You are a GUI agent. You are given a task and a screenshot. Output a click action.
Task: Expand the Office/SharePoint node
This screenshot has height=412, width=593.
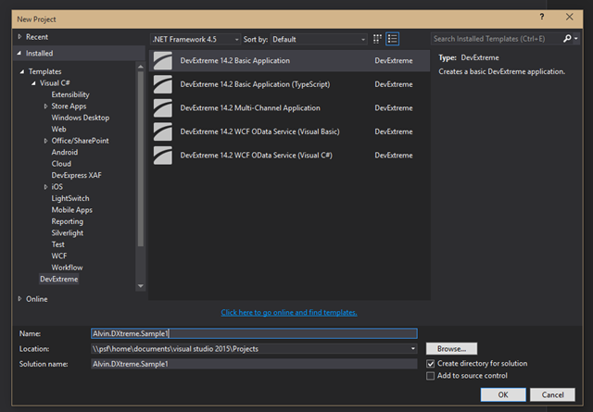pyautogui.click(x=45, y=141)
